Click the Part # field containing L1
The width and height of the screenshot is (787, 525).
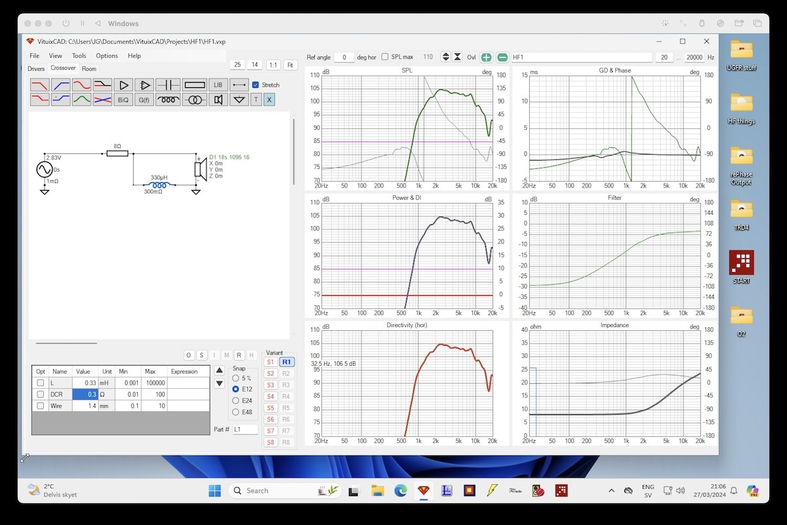(245, 429)
